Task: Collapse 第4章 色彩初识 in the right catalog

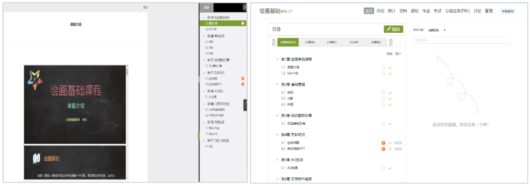Action: click(x=277, y=135)
